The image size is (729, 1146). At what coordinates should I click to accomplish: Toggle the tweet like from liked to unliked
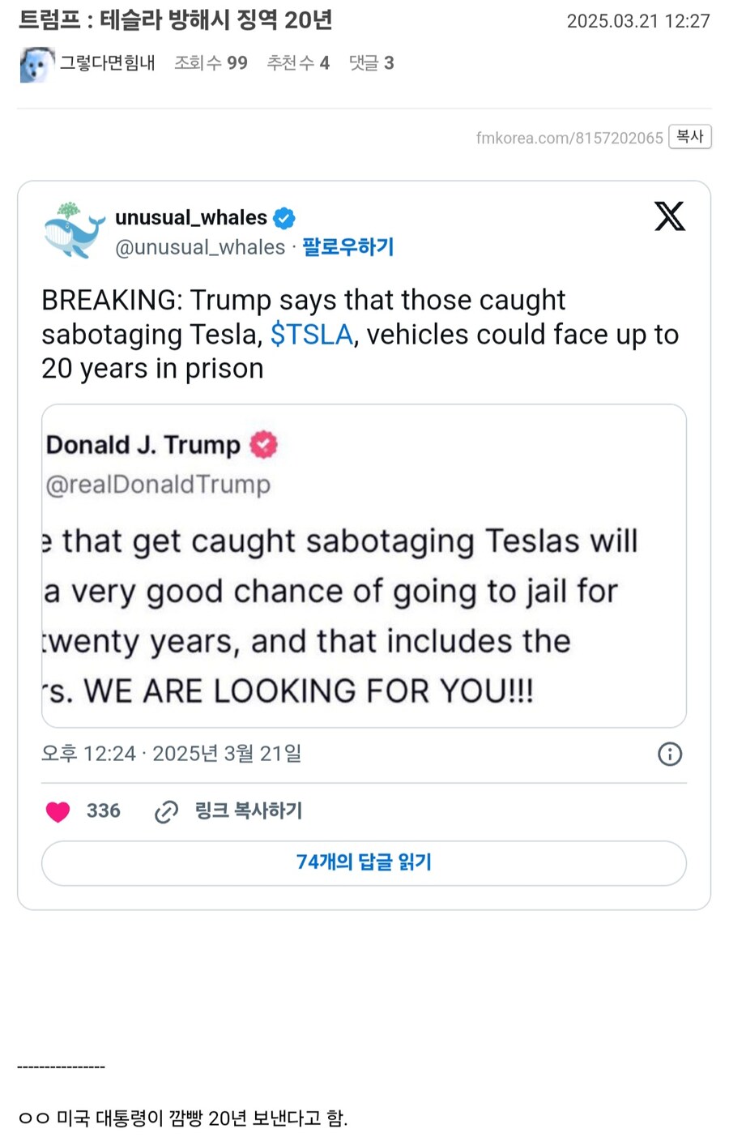click(58, 811)
